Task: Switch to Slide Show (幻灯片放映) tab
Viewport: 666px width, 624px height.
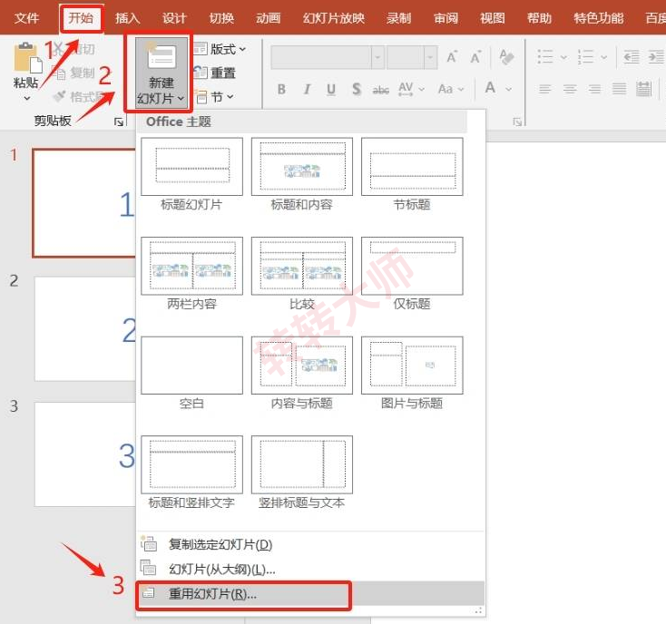Action: [333, 18]
